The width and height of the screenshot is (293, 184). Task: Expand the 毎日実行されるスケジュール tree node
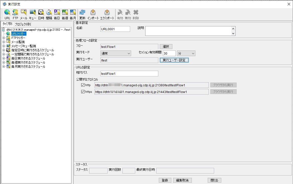[x=4, y=58]
